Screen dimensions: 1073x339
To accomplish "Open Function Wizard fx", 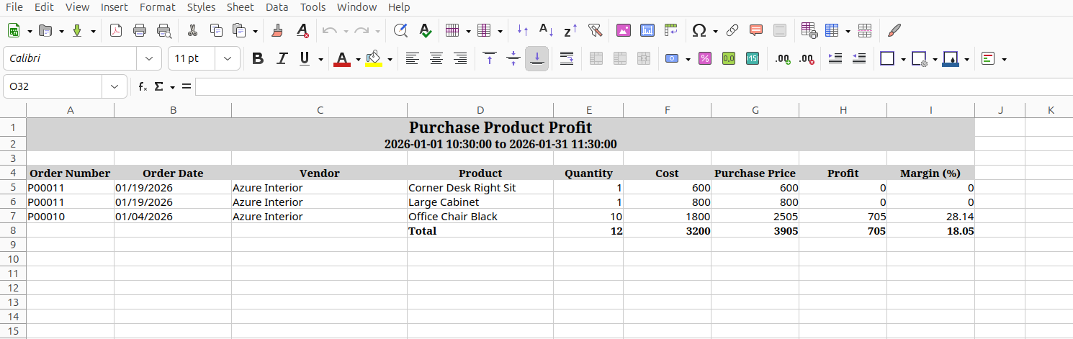I will [143, 86].
